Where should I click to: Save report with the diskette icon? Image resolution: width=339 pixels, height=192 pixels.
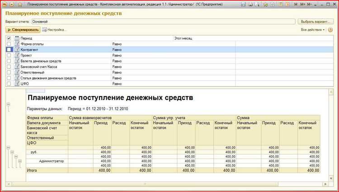coord(243,5)
